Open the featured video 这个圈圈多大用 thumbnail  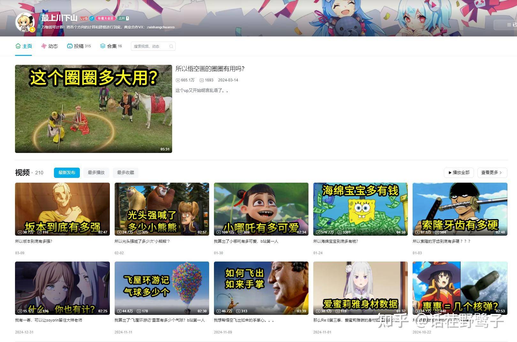pos(94,109)
